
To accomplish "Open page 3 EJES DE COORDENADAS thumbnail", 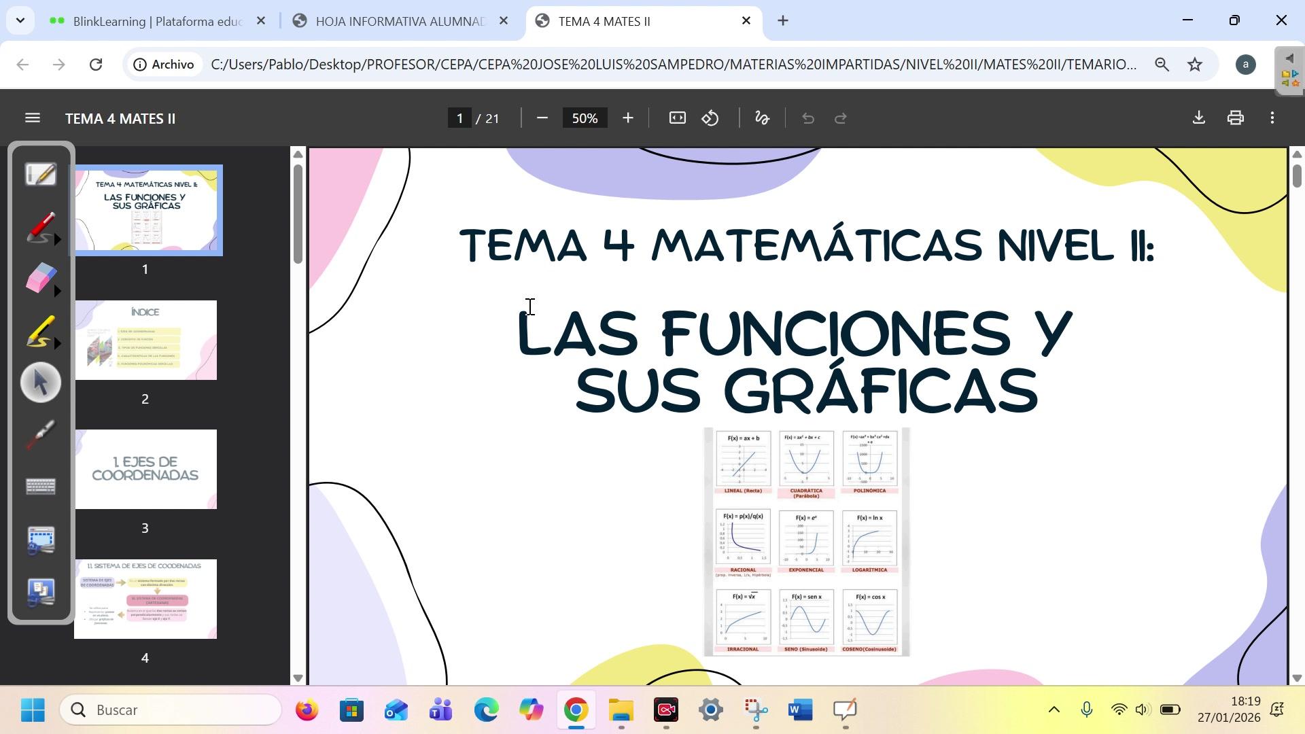I will [145, 470].
